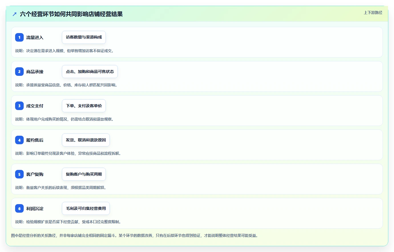Click the 流量进入 step name
Image resolution: width=394 pixels, height=252 pixels.
[x=35, y=37]
